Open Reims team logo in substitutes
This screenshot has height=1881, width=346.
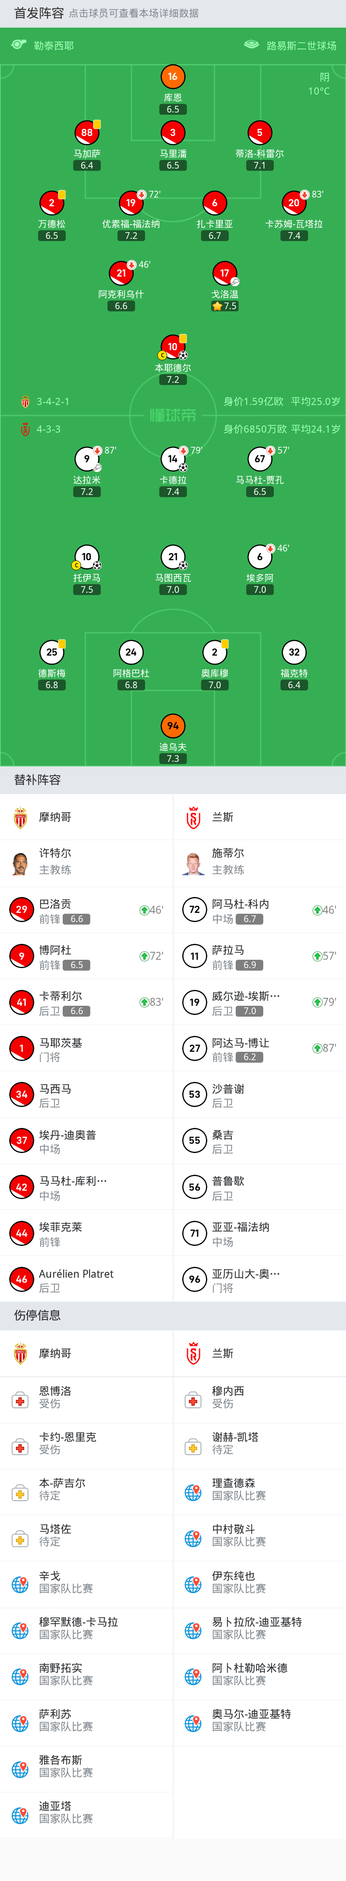click(193, 818)
